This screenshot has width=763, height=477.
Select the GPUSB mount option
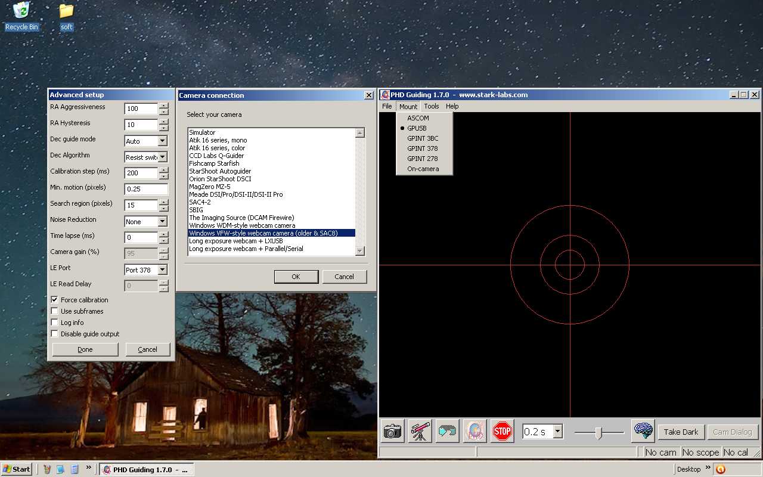coord(424,128)
